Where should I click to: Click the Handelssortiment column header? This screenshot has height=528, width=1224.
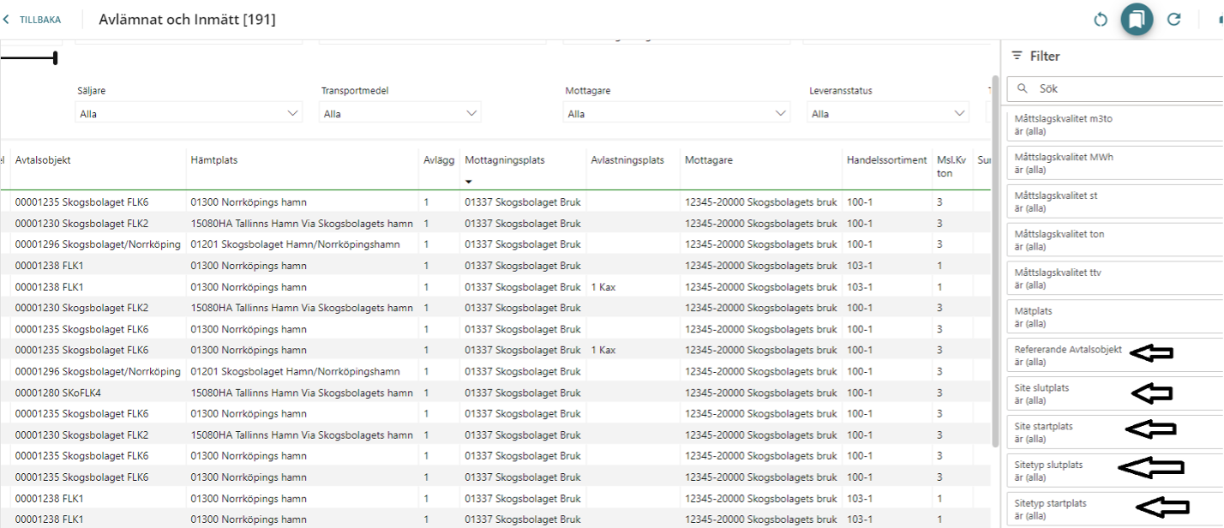887,160
